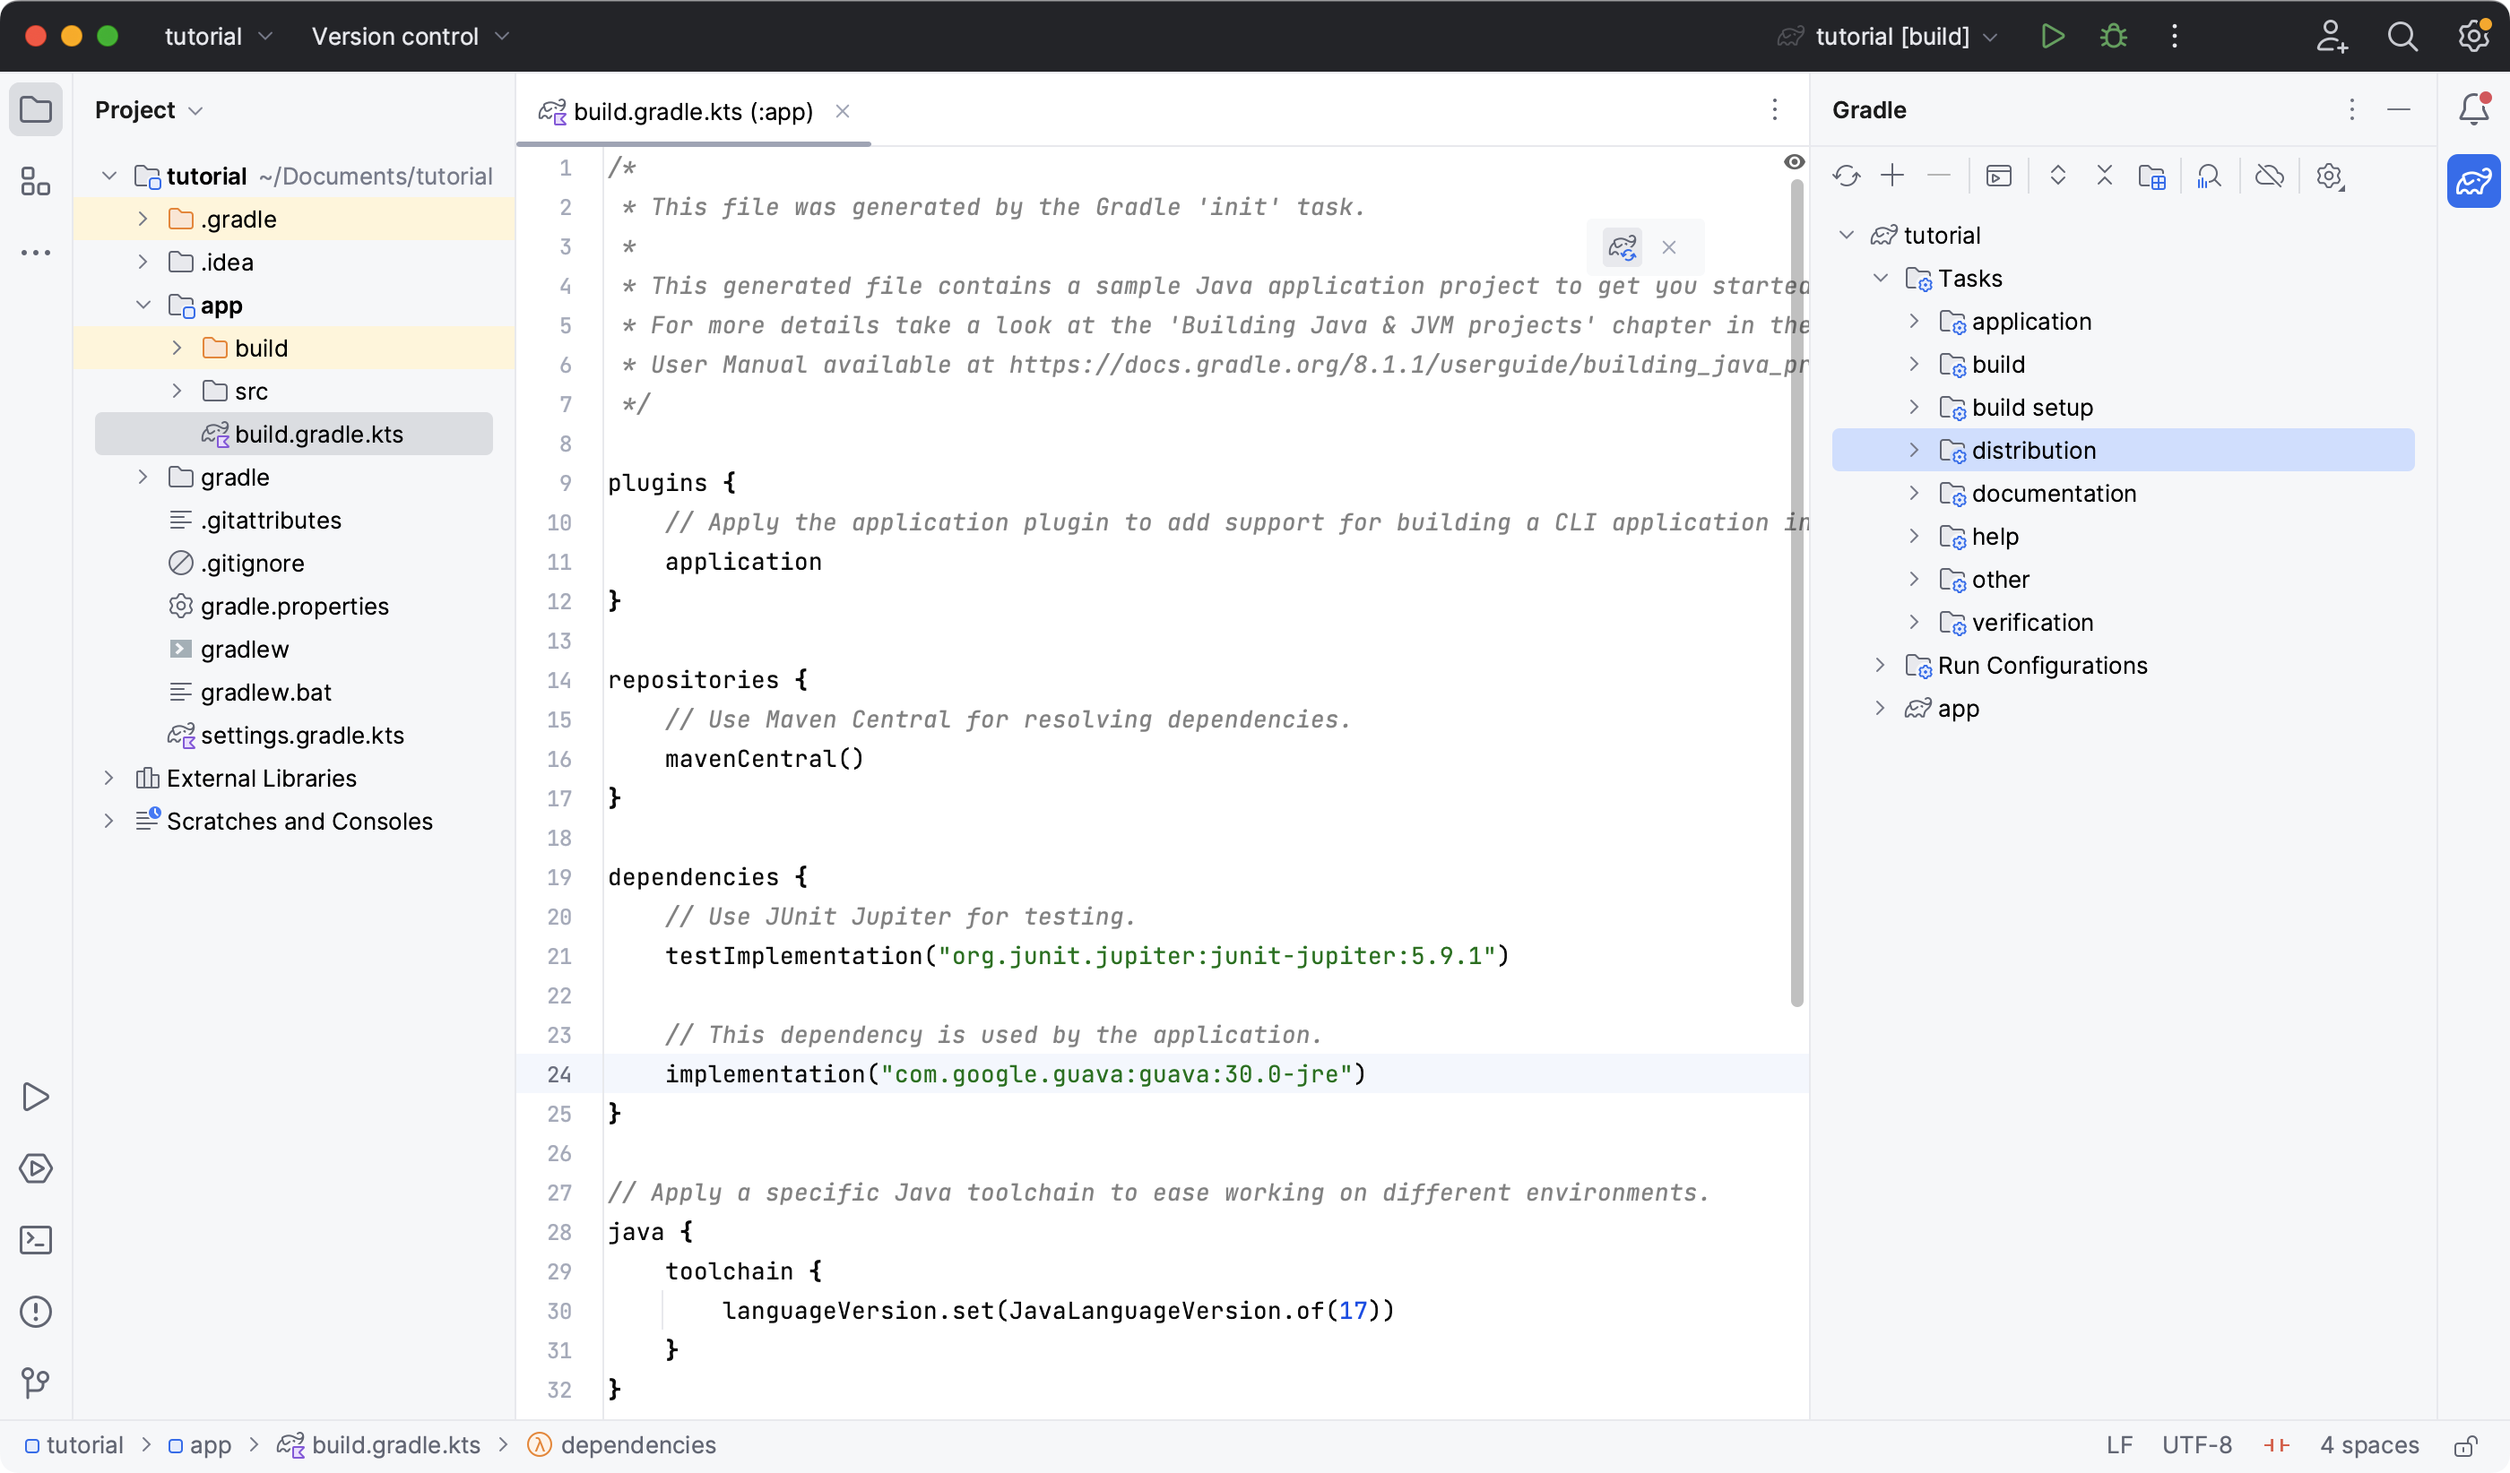Change 4 spaces indent setting
Image resolution: width=2510 pixels, height=1473 pixels.
pos(2368,1445)
